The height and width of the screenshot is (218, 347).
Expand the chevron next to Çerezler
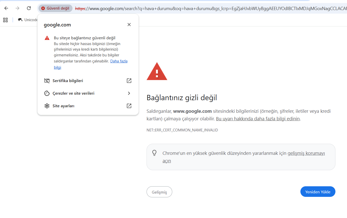coord(129,93)
